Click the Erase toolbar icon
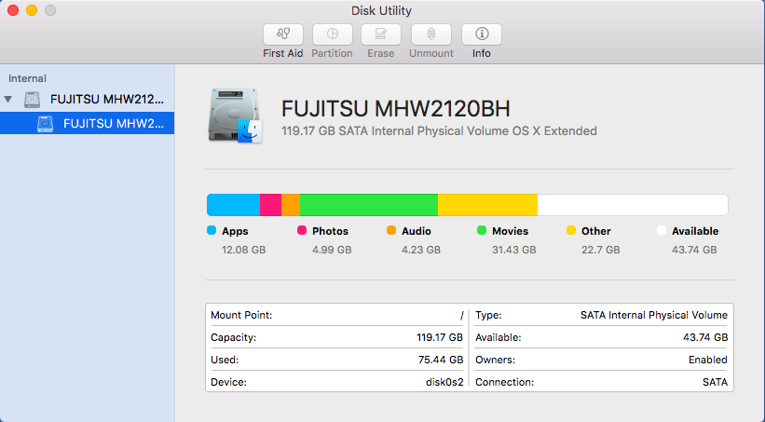 380,34
